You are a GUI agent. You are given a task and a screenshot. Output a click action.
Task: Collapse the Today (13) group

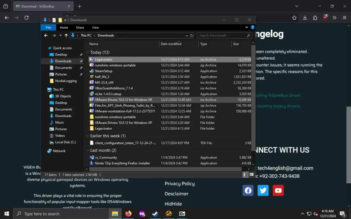point(88,52)
